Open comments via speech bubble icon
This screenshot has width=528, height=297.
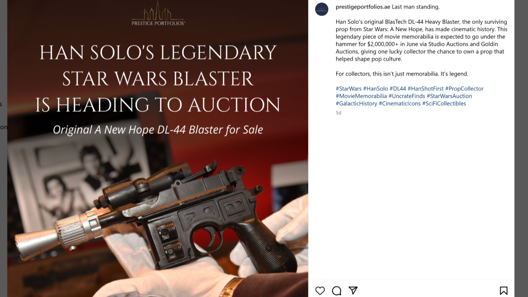[337, 290]
